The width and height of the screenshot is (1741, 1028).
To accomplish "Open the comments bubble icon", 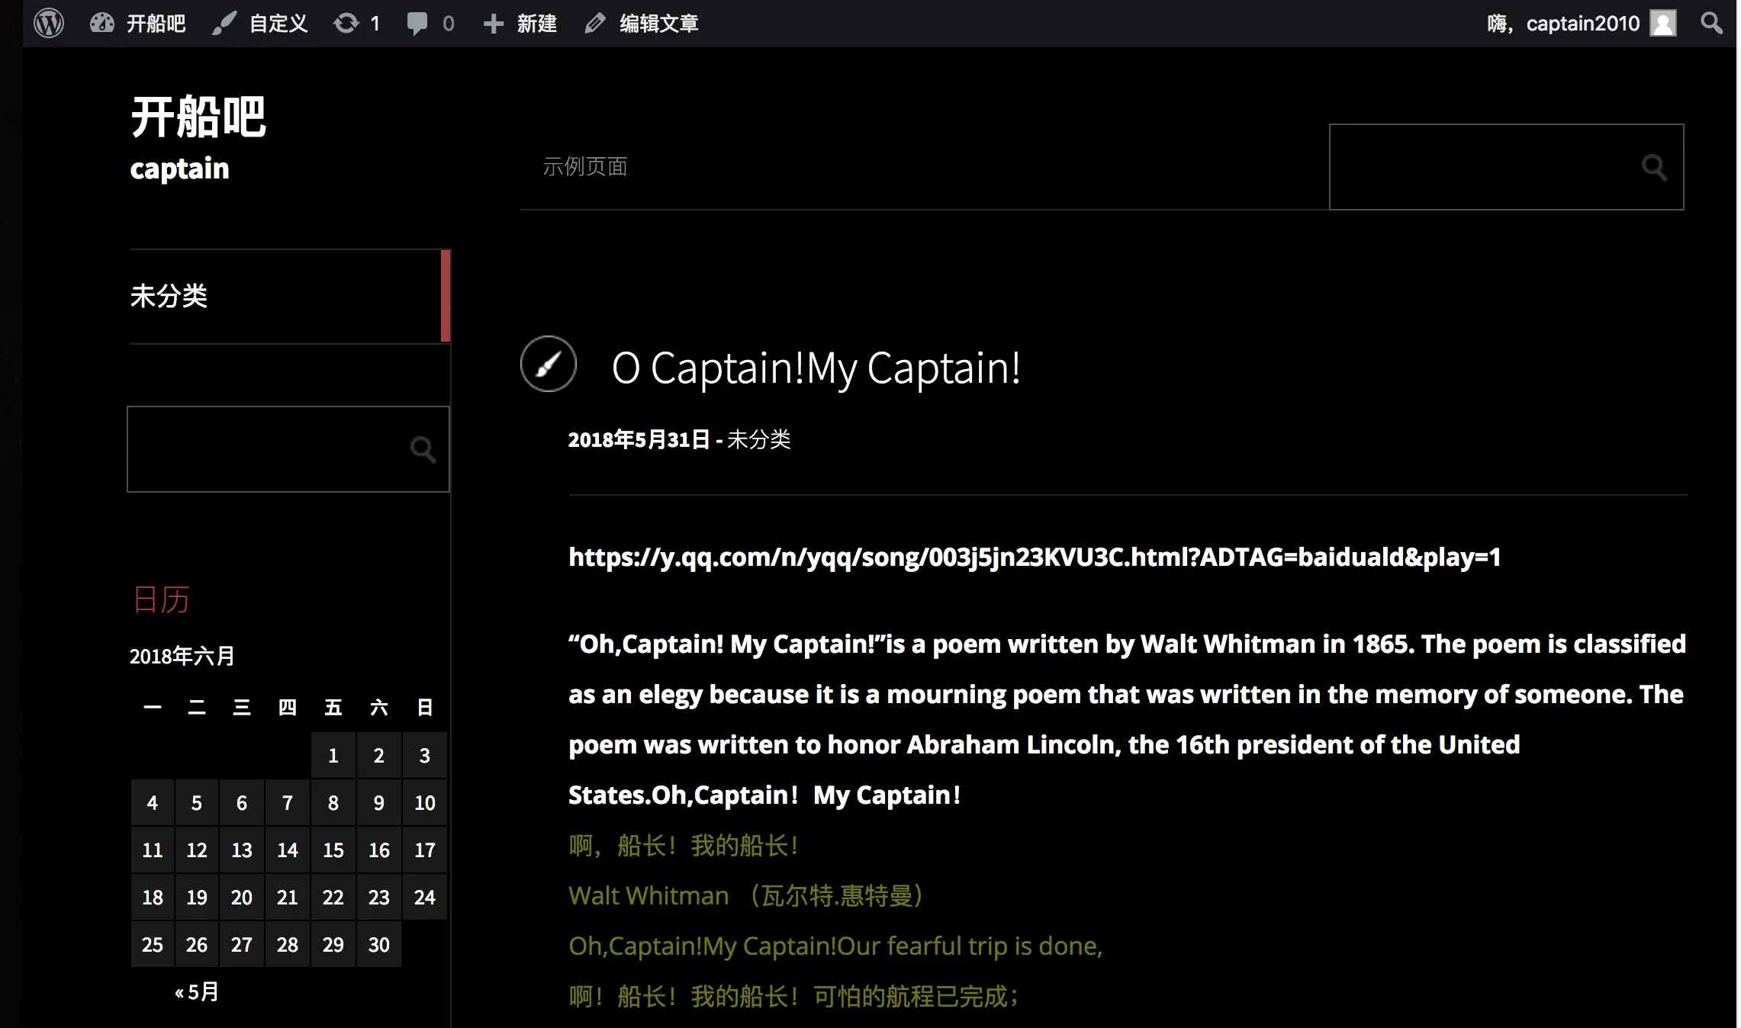I will [x=417, y=23].
